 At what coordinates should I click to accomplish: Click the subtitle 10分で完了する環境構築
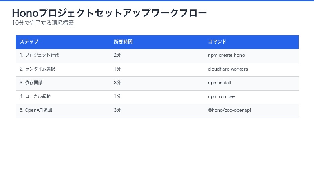[x=43, y=23]
